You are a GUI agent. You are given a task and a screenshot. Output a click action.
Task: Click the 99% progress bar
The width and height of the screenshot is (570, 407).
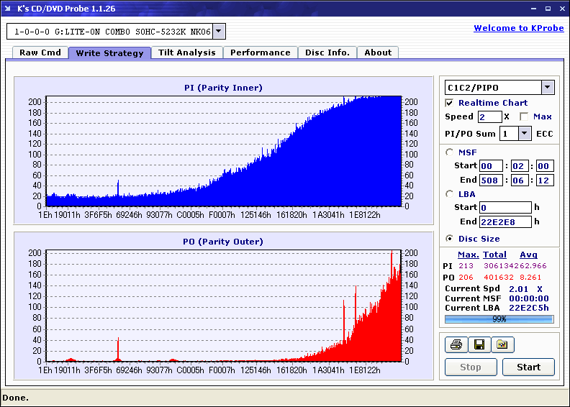click(x=499, y=319)
